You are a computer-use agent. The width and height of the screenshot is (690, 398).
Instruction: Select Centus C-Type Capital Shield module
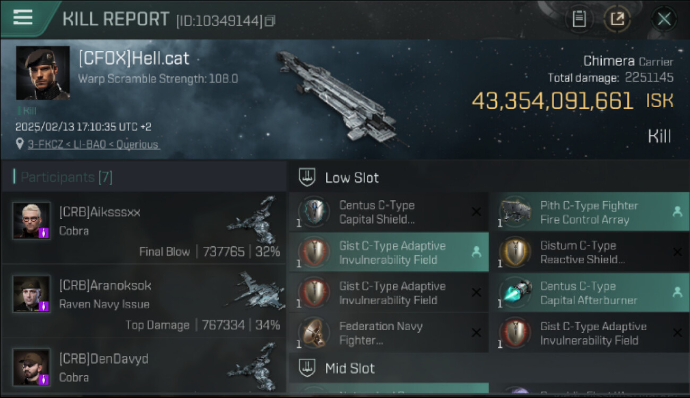point(389,212)
